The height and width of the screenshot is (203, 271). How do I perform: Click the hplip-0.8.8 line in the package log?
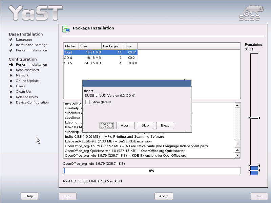click(114, 137)
